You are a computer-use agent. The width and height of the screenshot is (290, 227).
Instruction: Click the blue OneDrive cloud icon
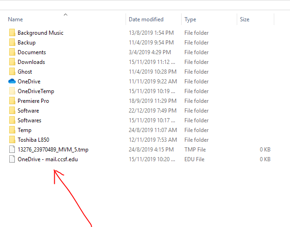(x=12, y=81)
